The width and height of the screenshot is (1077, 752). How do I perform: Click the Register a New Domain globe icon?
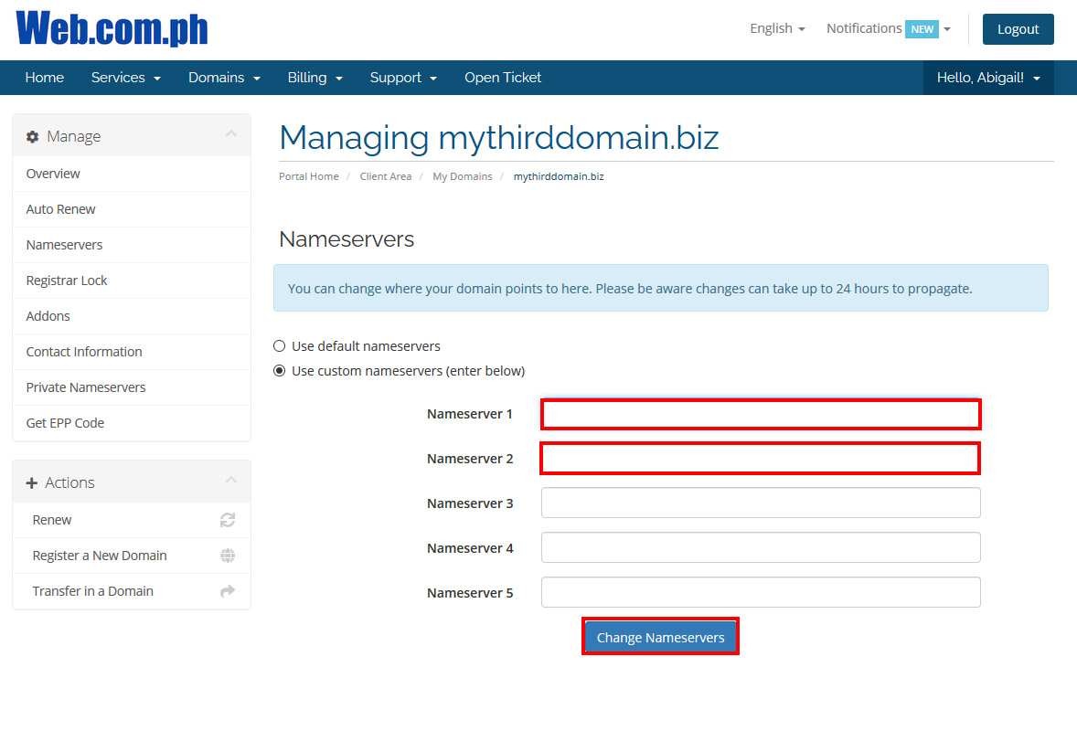(x=228, y=556)
